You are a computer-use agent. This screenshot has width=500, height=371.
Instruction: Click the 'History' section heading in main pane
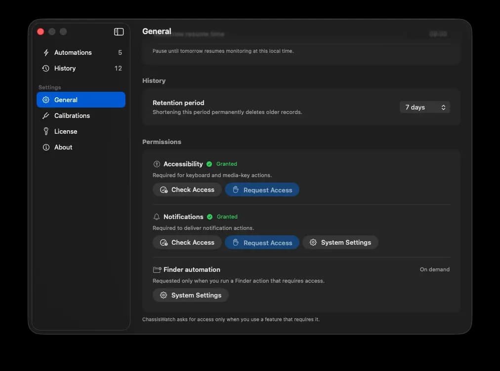point(154,81)
